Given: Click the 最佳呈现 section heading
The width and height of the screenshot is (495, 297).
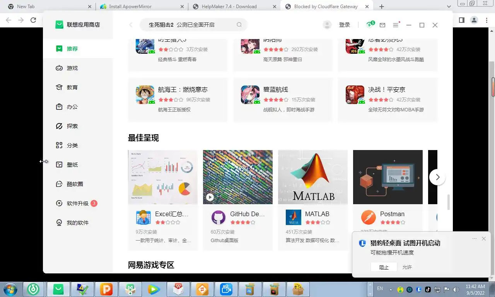Looking at the screenshot, I should coord(143,138).
